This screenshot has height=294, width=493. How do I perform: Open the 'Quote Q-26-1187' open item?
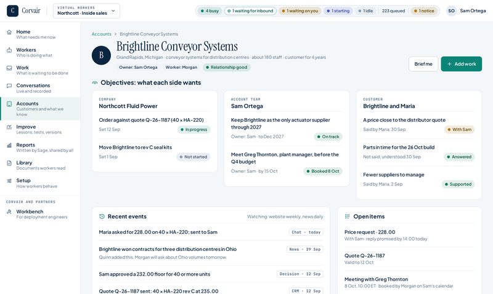pyautogui.click(x=409, y=259)
